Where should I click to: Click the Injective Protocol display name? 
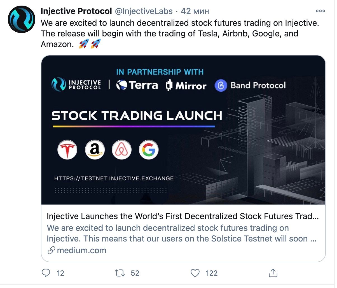click(76, 11)
